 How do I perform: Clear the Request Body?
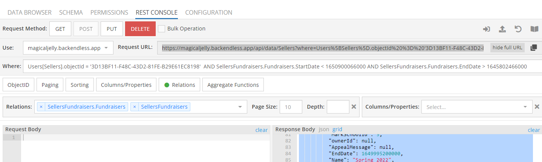[x=261, y=130]
